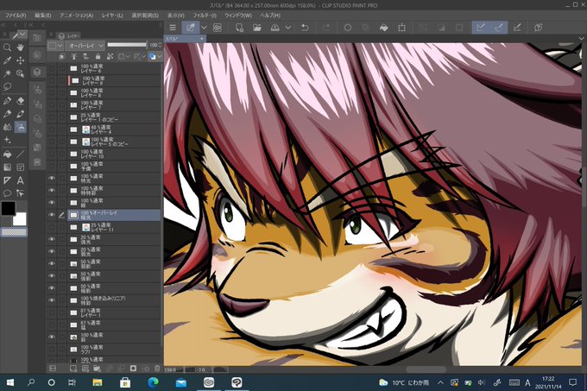The width and height of the screenshot is (587, 391).
Task: Click the New document icon
Action: pyautogui.click(x=239, y=28)
